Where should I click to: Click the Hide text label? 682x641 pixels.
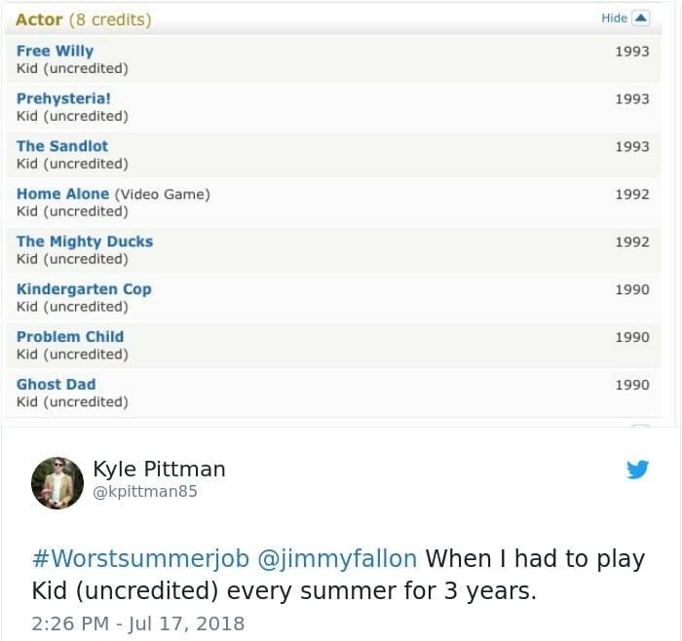tap(614, 19)
